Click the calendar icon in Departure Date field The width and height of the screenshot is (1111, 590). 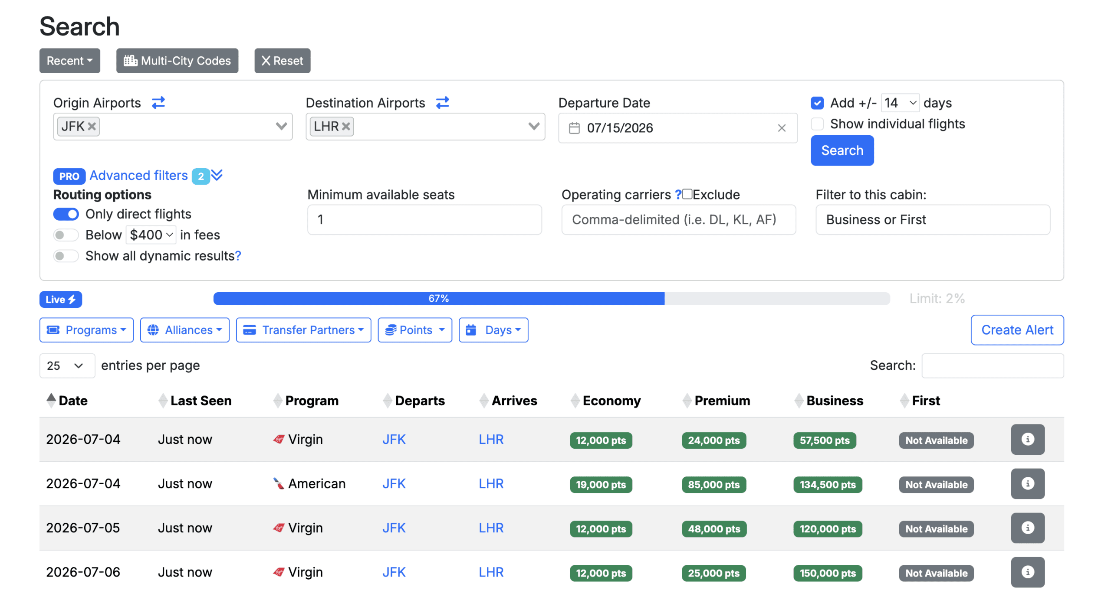coord(574,128)
